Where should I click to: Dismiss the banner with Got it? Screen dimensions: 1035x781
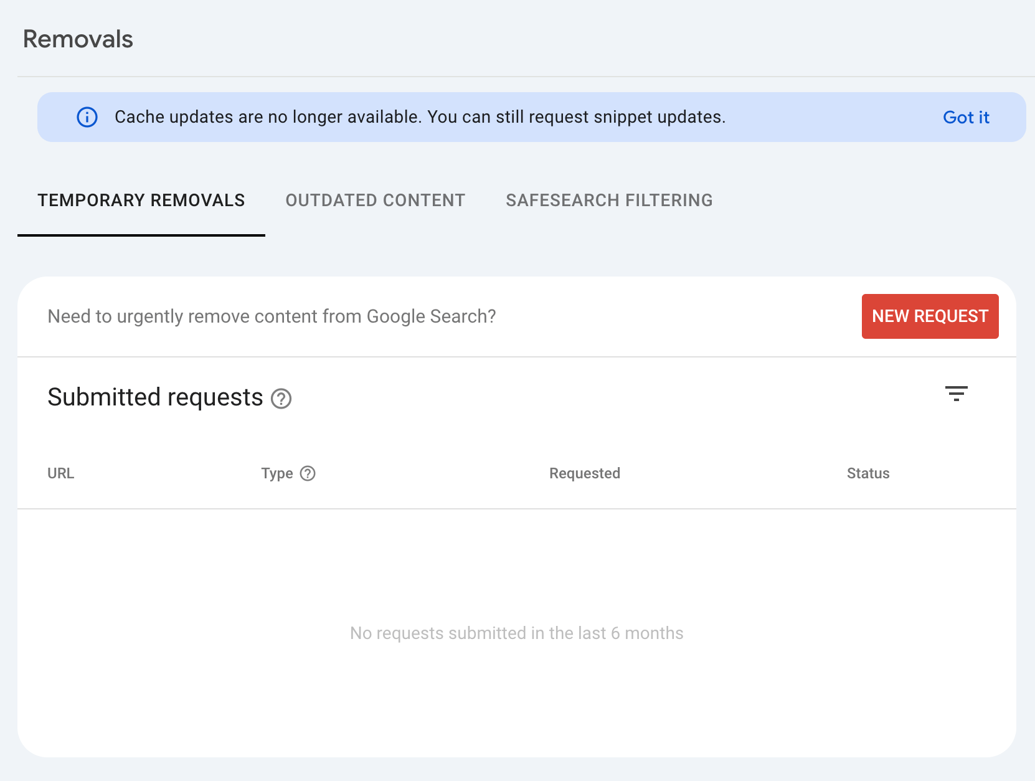[x=966, y=117]
